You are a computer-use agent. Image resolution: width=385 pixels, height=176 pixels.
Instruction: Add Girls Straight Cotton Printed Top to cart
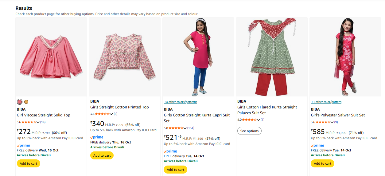tap(102, 155)
